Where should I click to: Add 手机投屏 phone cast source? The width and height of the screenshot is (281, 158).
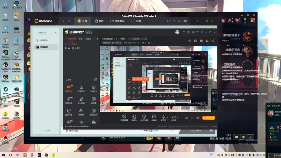click(144, 118)
